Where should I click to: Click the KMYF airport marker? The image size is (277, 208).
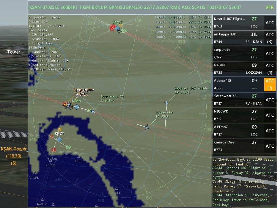(x=118, y=28)
